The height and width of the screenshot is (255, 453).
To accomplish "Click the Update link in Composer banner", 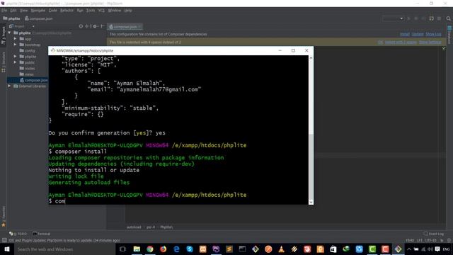I will tap(418, 34).
